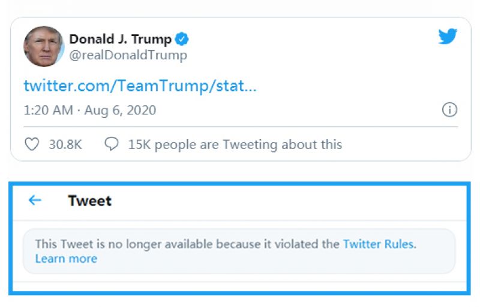This screenshot has width=480, height=307.
Task: Open the info circle icon
Action: [x=449, y=110]
